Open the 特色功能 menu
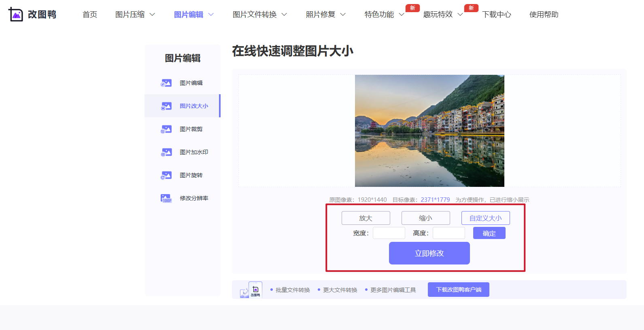 (x=379, y=15)
